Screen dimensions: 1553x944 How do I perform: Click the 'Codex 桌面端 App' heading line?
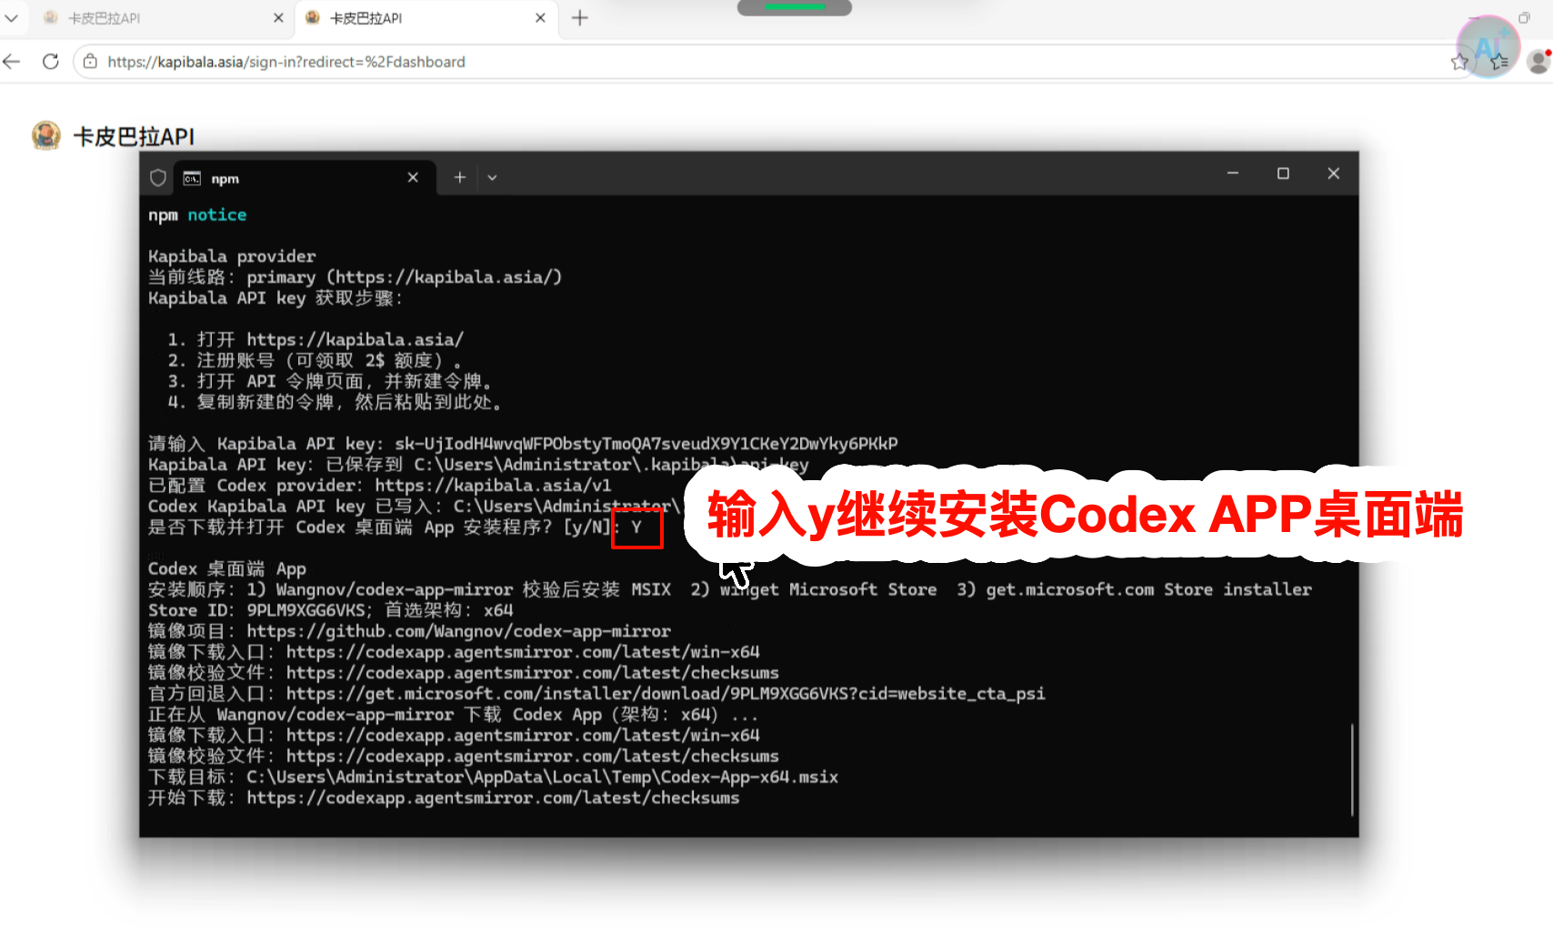click(x=227, y=568)
